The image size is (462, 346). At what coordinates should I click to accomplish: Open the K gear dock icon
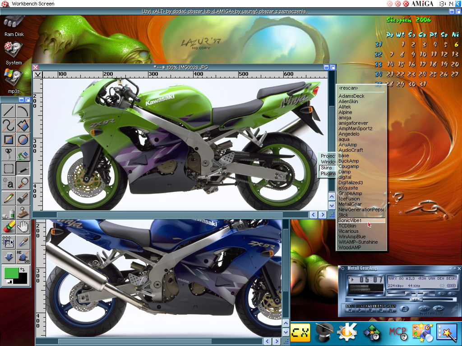click(347, 332)
